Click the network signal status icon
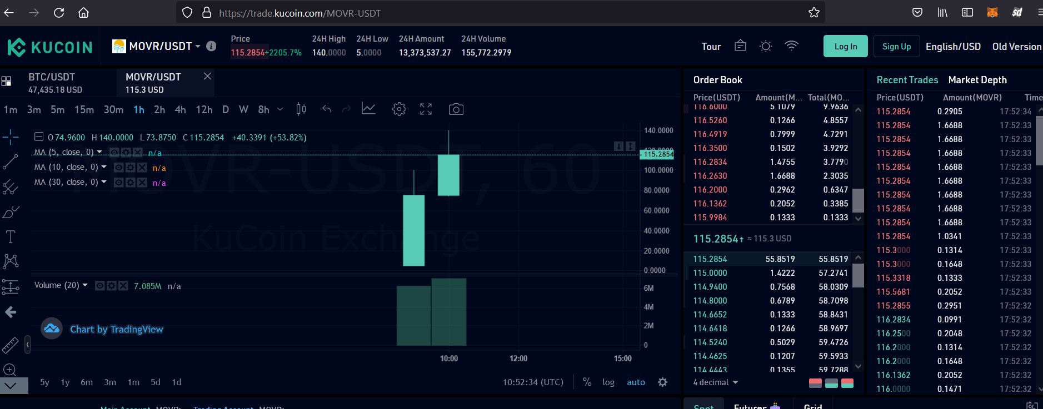The image size is (1043, 409). 791,46
